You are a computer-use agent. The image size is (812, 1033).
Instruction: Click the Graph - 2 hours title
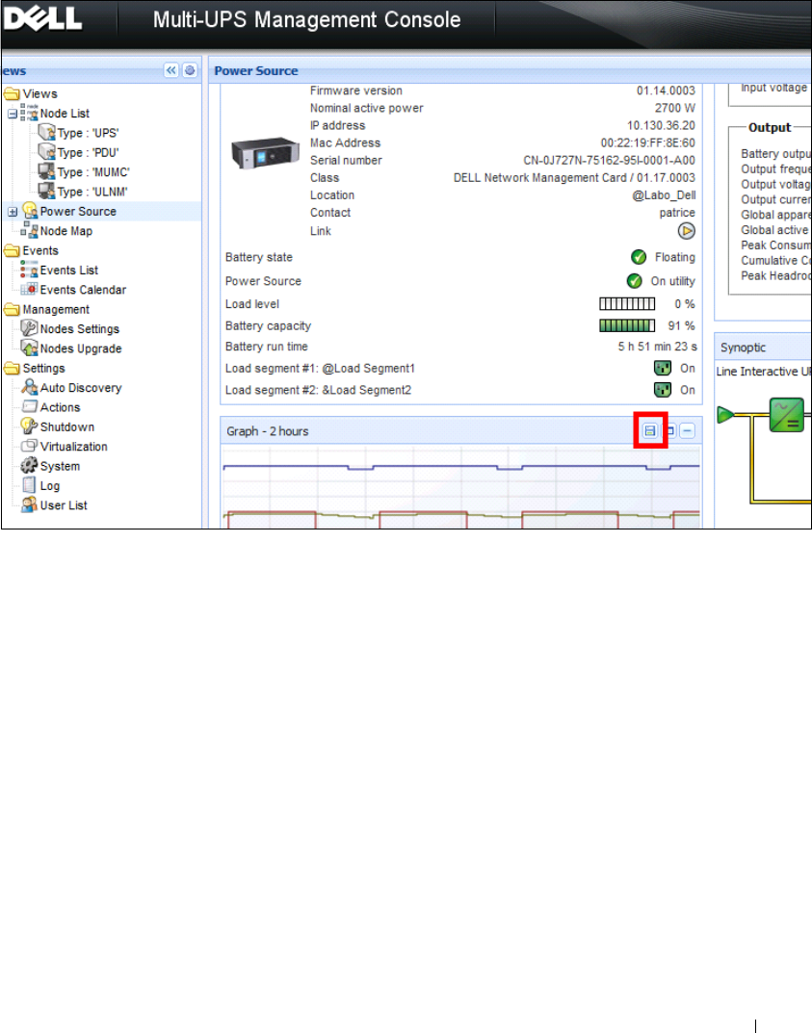coord(268,431)
